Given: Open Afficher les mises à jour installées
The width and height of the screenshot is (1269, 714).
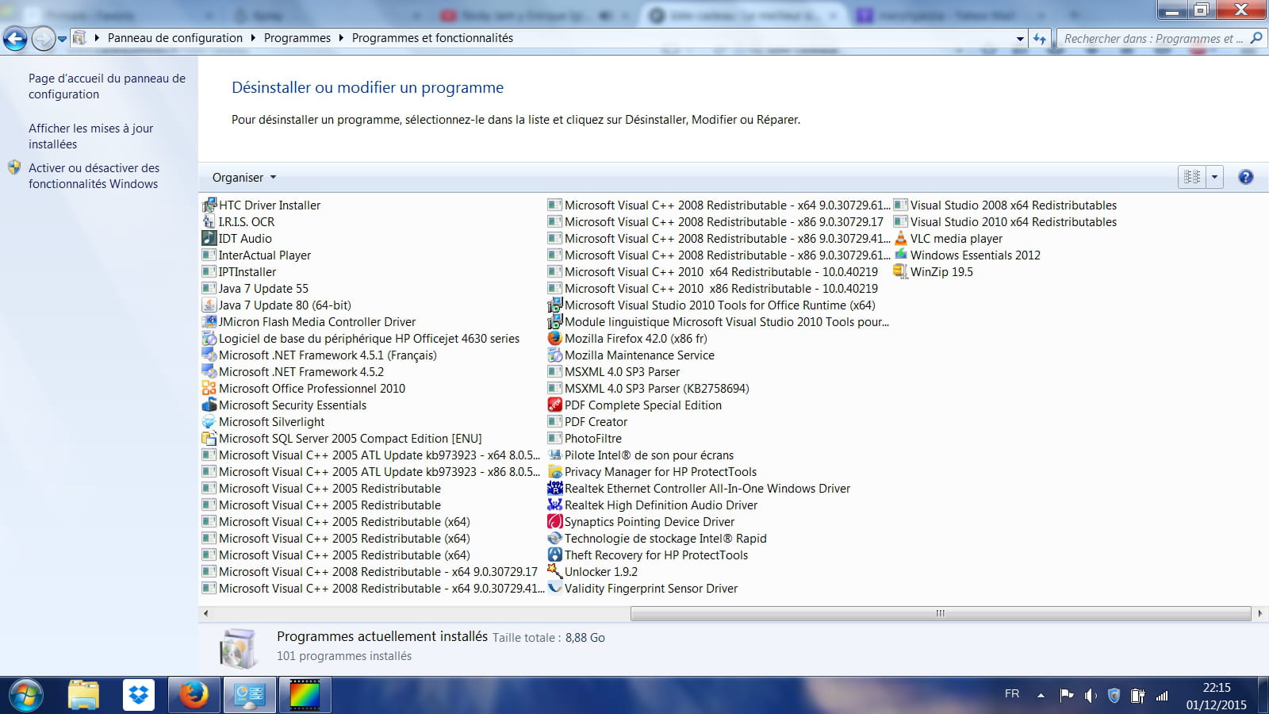Looking at the screenshot, I should pos(91,136).
